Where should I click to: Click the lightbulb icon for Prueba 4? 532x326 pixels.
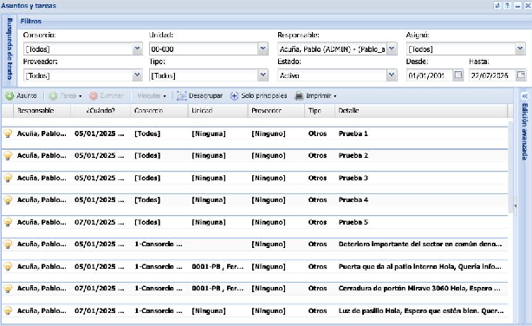click(x=8, y=200)
